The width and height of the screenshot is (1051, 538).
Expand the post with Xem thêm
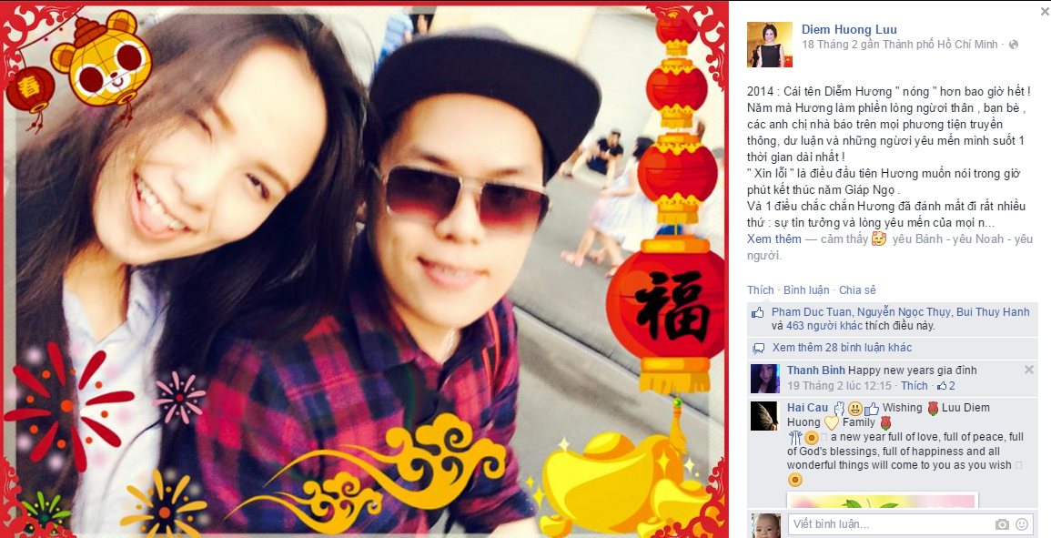click(x=774, y=239)
